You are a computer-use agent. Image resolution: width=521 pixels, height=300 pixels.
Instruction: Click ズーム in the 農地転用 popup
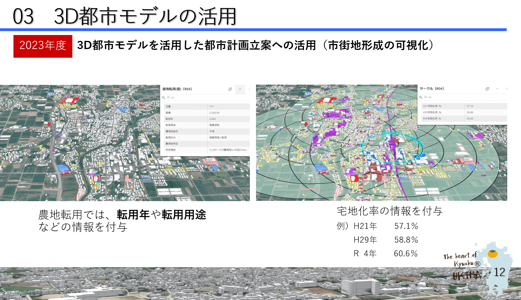(x=170, y=97)
